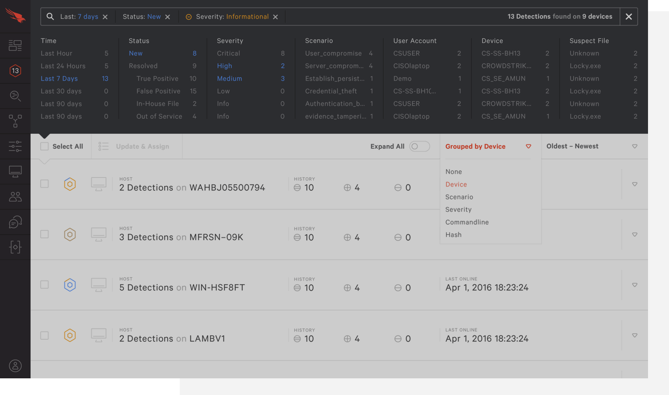Open the user profile icon at sidebar bottom
Image resolution: width=669 pixels, height=395 pixels.
(15, 366)
